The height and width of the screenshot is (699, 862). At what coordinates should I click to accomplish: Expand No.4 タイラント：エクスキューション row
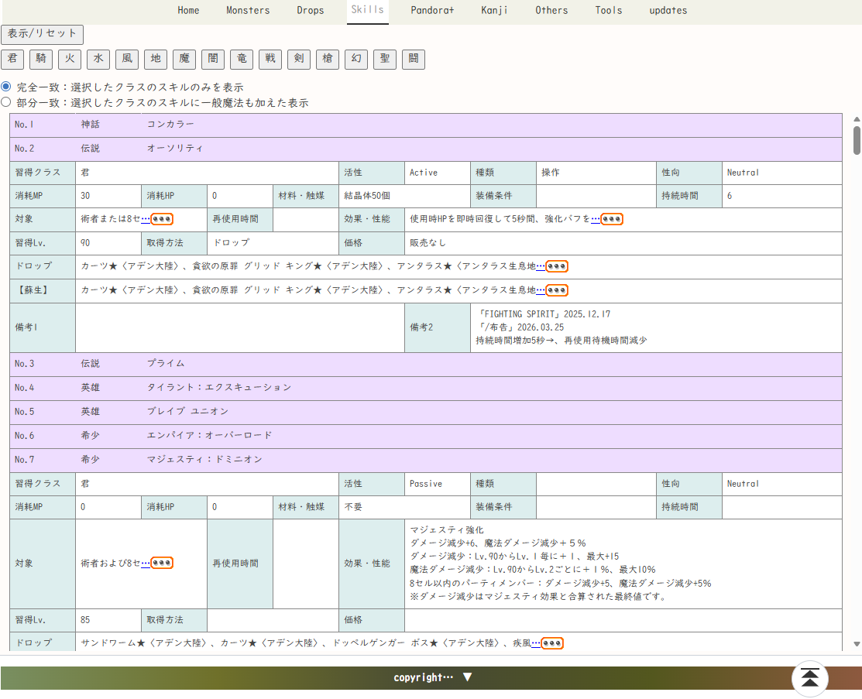tap(425, 388)
